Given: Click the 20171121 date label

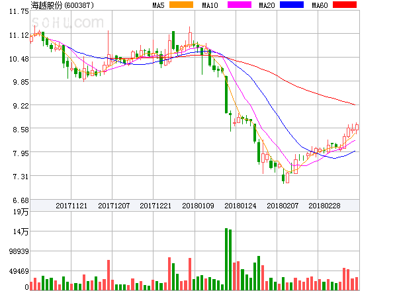Looking at the screenshot, I should 71,206.
